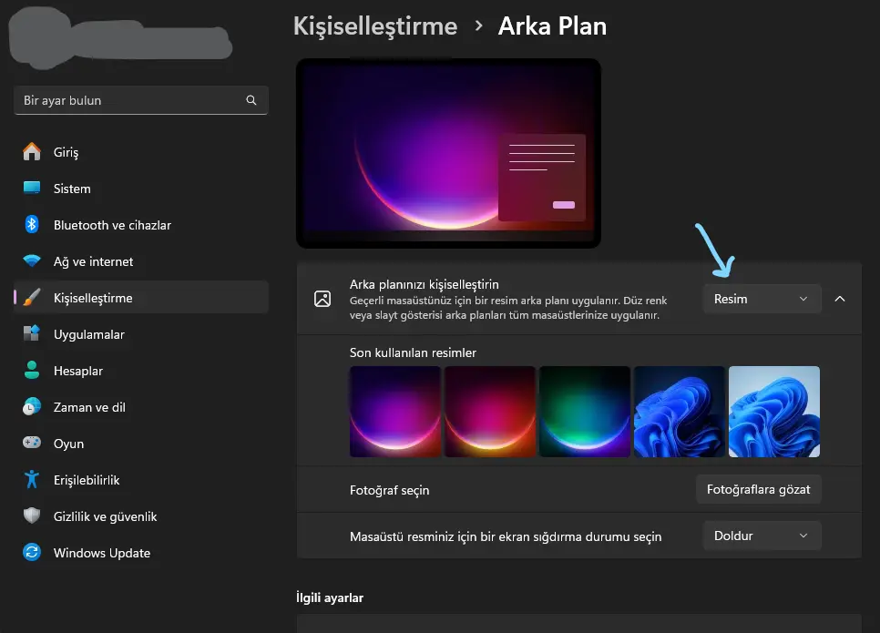Click the Erişilebilirlik accessibility figure icon

(32, 479)
